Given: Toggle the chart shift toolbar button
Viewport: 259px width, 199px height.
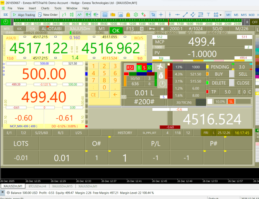Looking at the screenshot, I should click(x=96, y=14).
